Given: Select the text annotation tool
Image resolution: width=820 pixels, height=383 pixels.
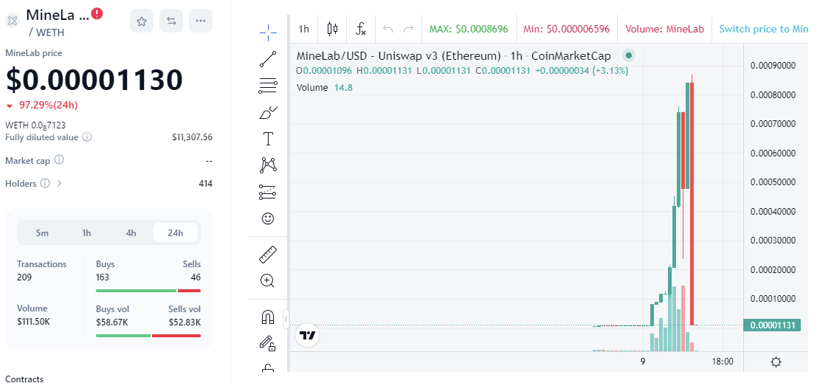Looking at the screenshot, I should [268, 139].
